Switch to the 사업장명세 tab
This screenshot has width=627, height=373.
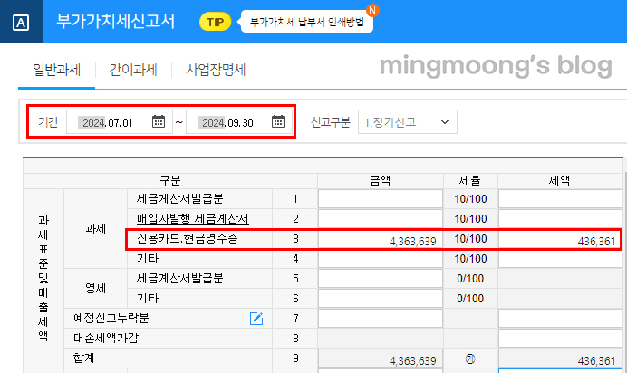point(216,70)
